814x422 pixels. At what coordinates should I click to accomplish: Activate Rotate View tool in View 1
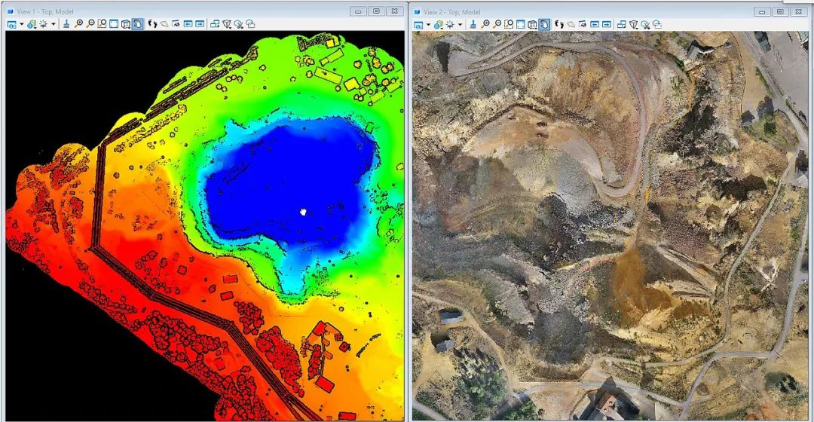pos(126,24)
